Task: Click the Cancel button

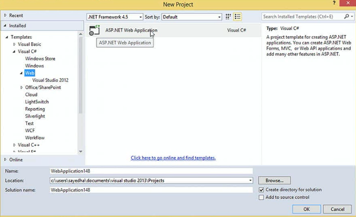Action: point(337,209)
